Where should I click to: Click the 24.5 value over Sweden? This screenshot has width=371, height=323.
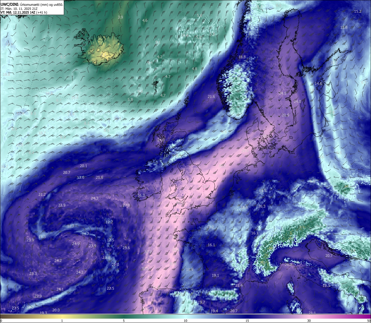pos(283,94)
